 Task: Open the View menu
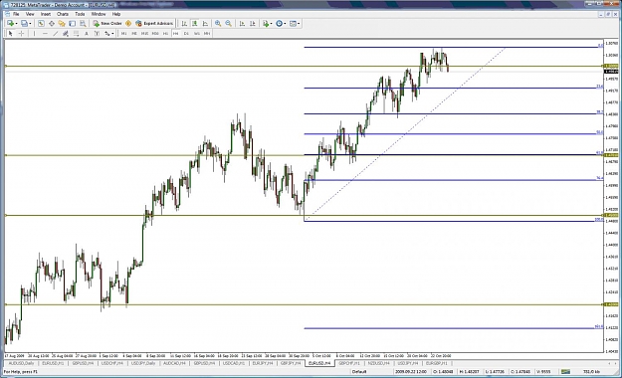(x=30, y=14)
